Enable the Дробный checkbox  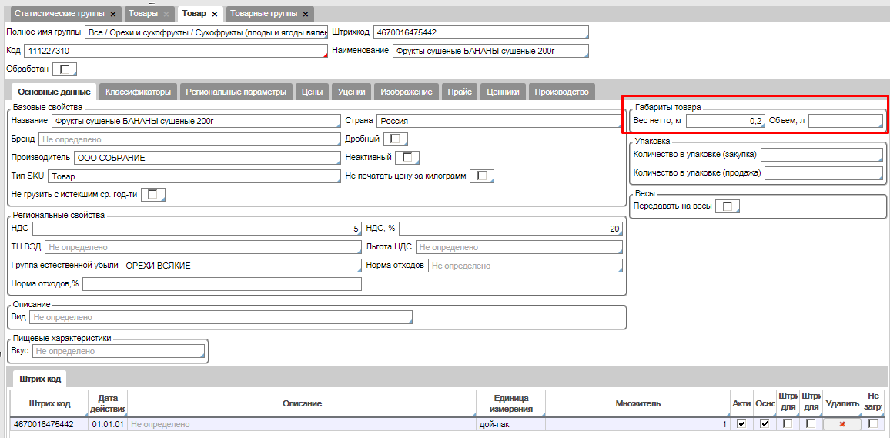[x=396, y=139]
